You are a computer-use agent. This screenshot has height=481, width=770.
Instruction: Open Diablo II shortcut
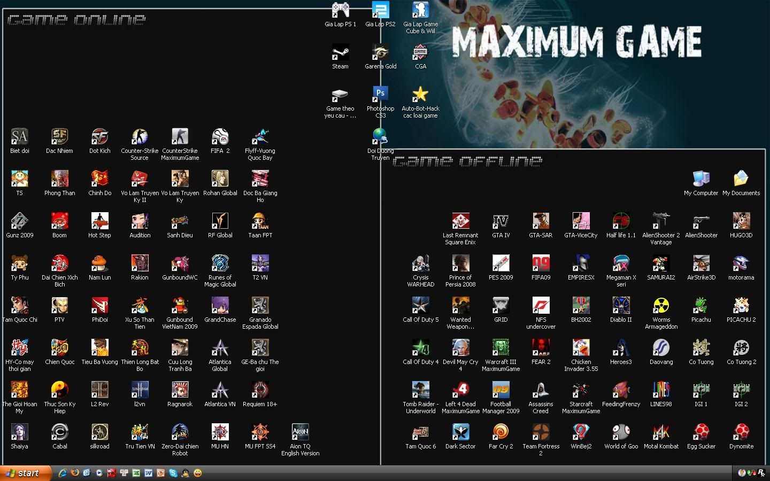pos(621,306)
